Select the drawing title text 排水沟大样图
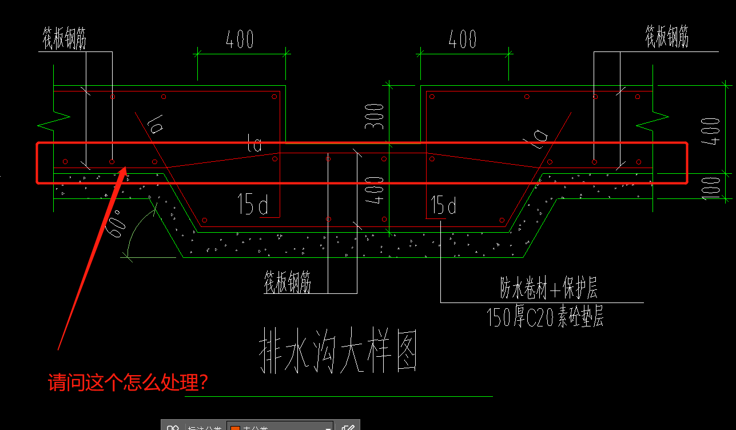The width and height of the screenshot is (736, 430). point(339,351)
